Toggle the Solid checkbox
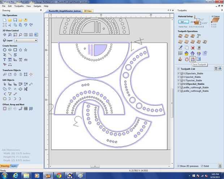This screenshot has height=179, width=224. pos(202,166)
